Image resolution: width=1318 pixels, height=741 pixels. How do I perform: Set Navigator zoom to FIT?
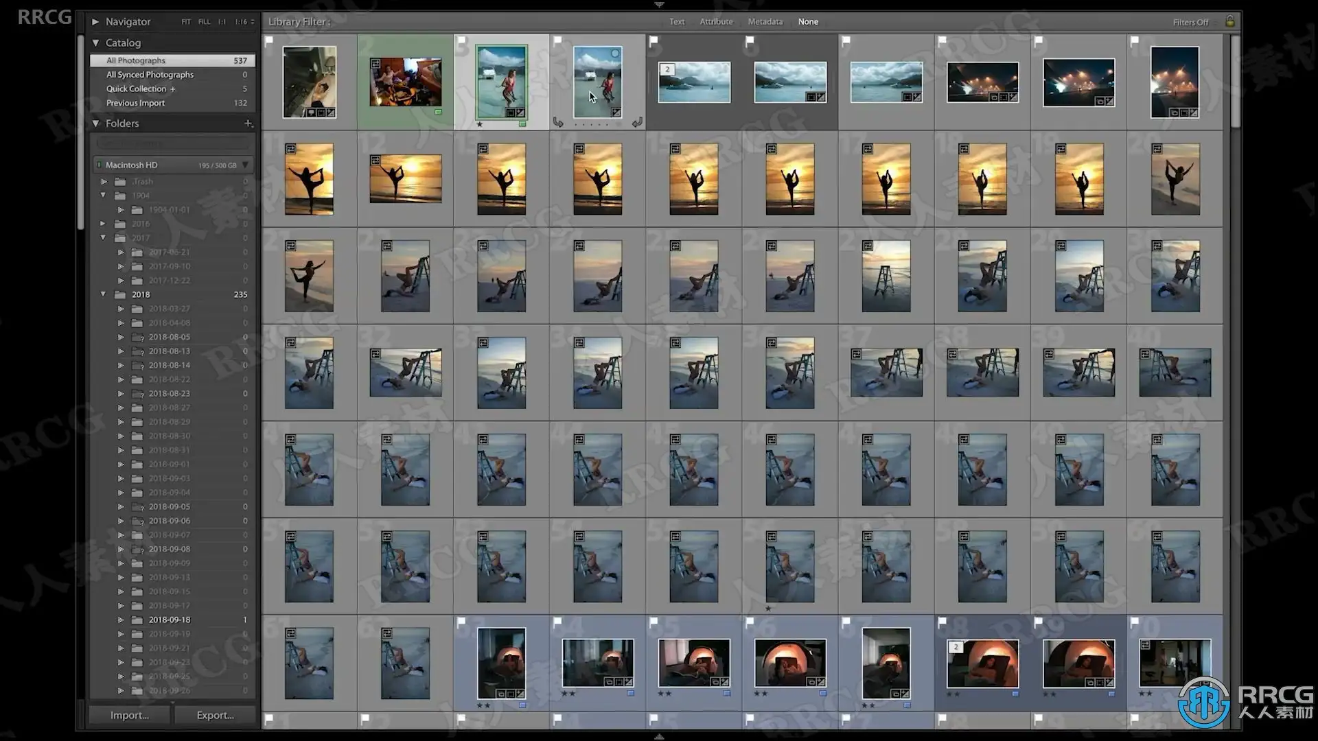(x=186, y=22)
